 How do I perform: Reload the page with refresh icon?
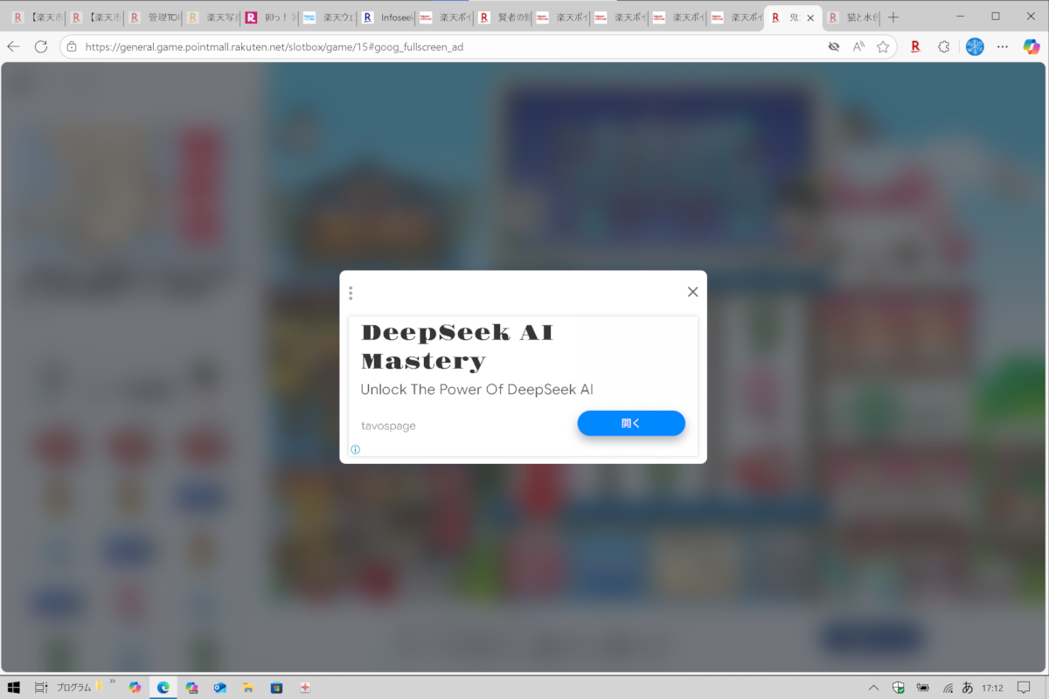[x=40, y=46]
